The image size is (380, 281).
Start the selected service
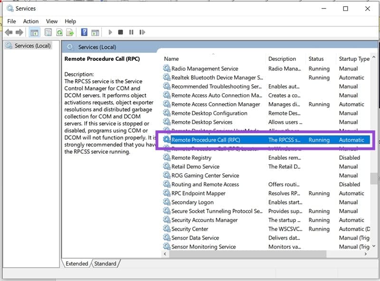click(x=110, y=32)
